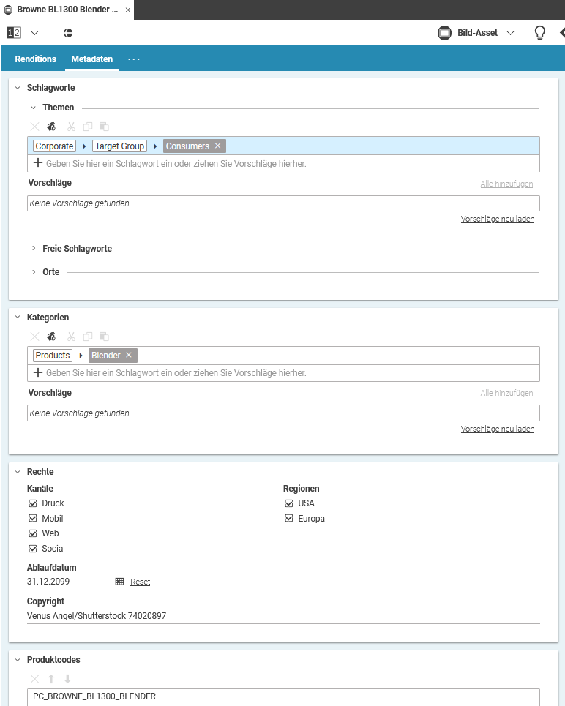Expand the Orte section

34,272
